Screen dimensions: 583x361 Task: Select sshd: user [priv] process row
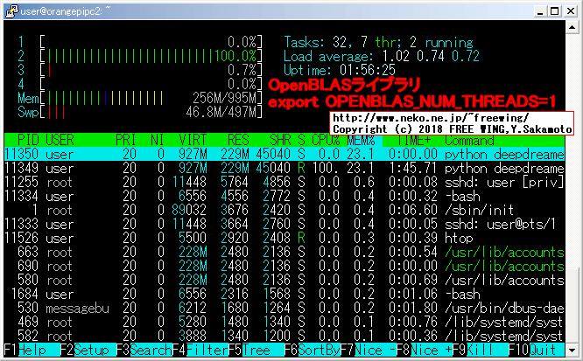pos(284,182)
